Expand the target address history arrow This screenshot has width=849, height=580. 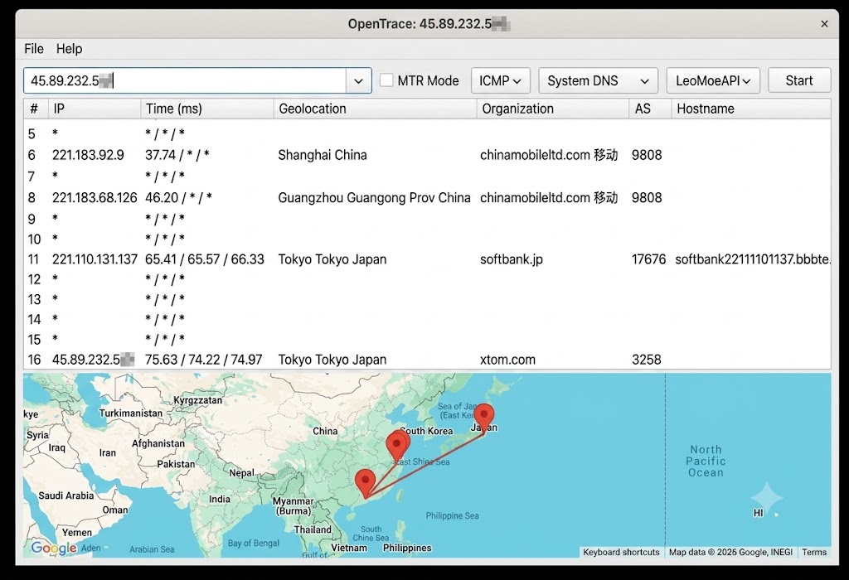[x=358, y=80]
